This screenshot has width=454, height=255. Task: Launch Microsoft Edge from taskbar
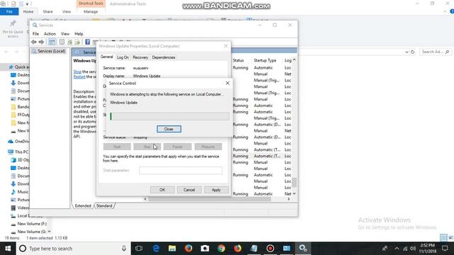[x=156, y=249]
